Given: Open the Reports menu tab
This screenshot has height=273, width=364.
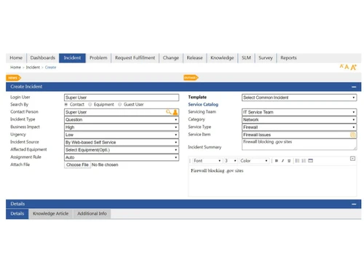Looking at the screenshot, I should click(x=288, y=58).
